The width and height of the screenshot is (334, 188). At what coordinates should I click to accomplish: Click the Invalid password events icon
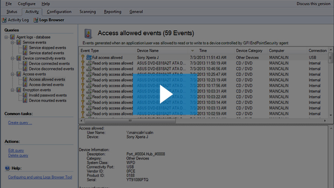[25, 95]
